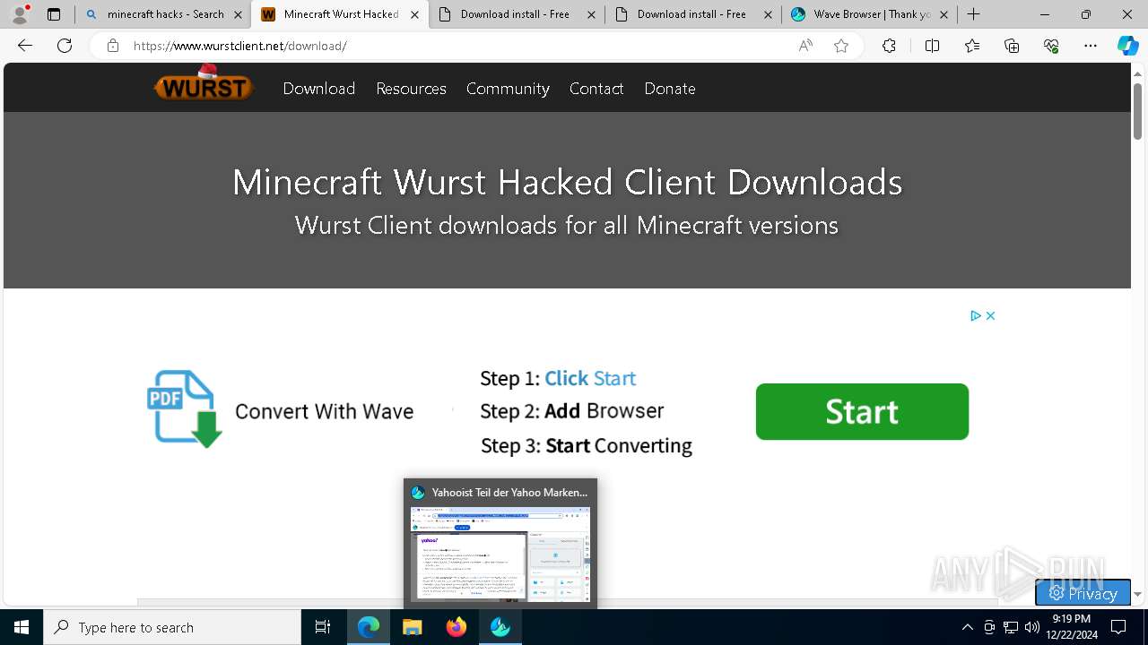Open the Settings and more ellipsis menu
This screenshot has width=1148, height=645.
(1091, 46)
